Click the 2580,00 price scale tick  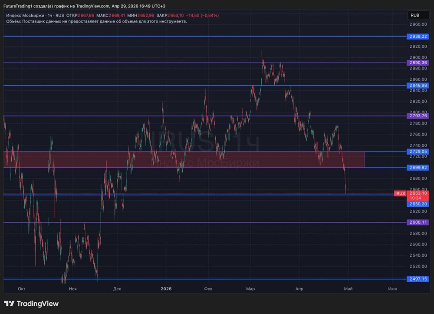tap(418, 233)
